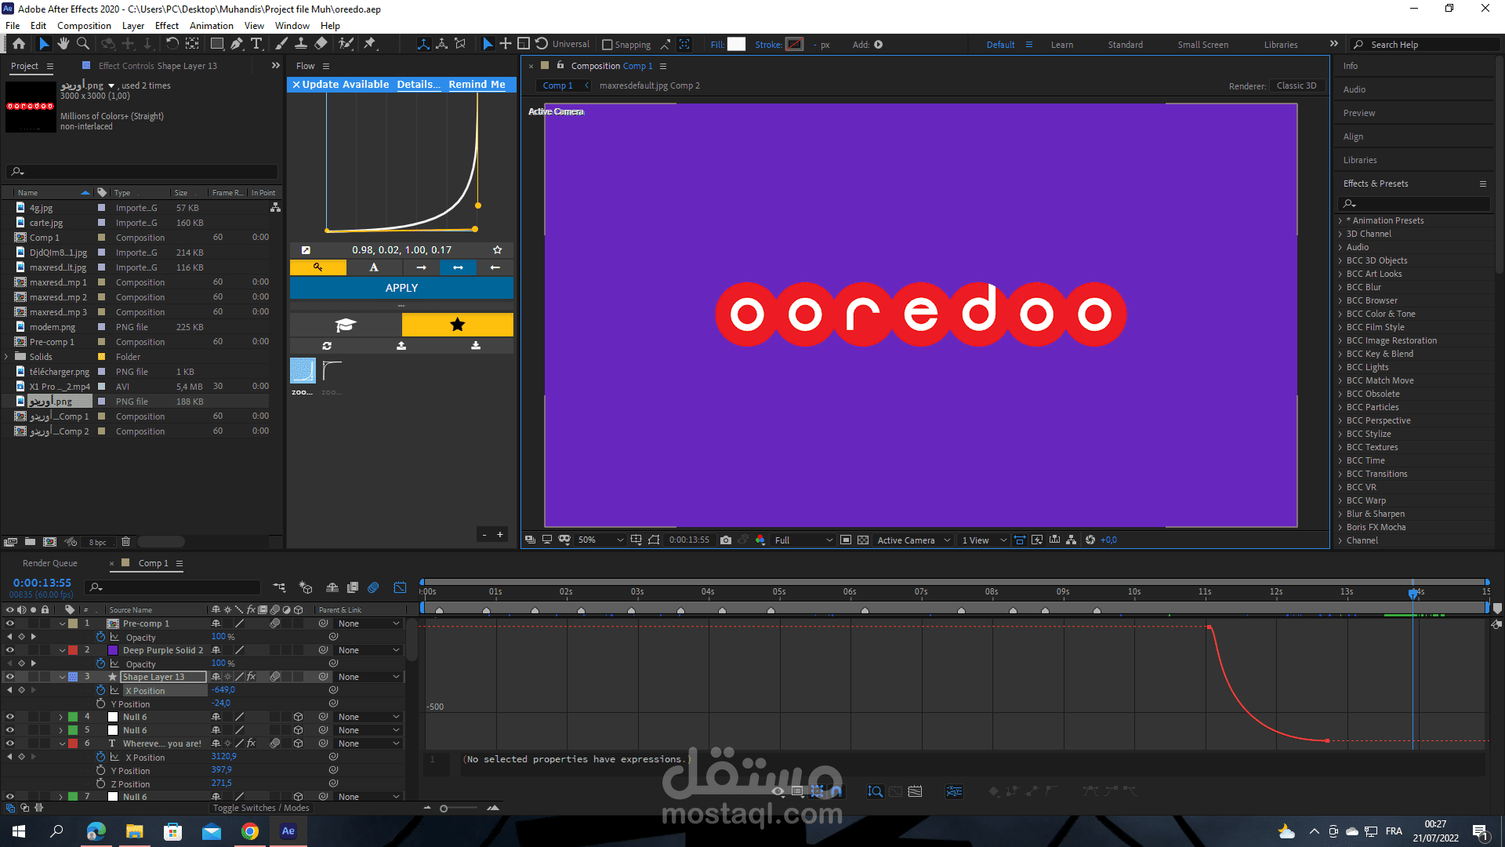This screenshot has width=1505, height=847.
Task: Select the Hand tool
Action: (63, 44)
